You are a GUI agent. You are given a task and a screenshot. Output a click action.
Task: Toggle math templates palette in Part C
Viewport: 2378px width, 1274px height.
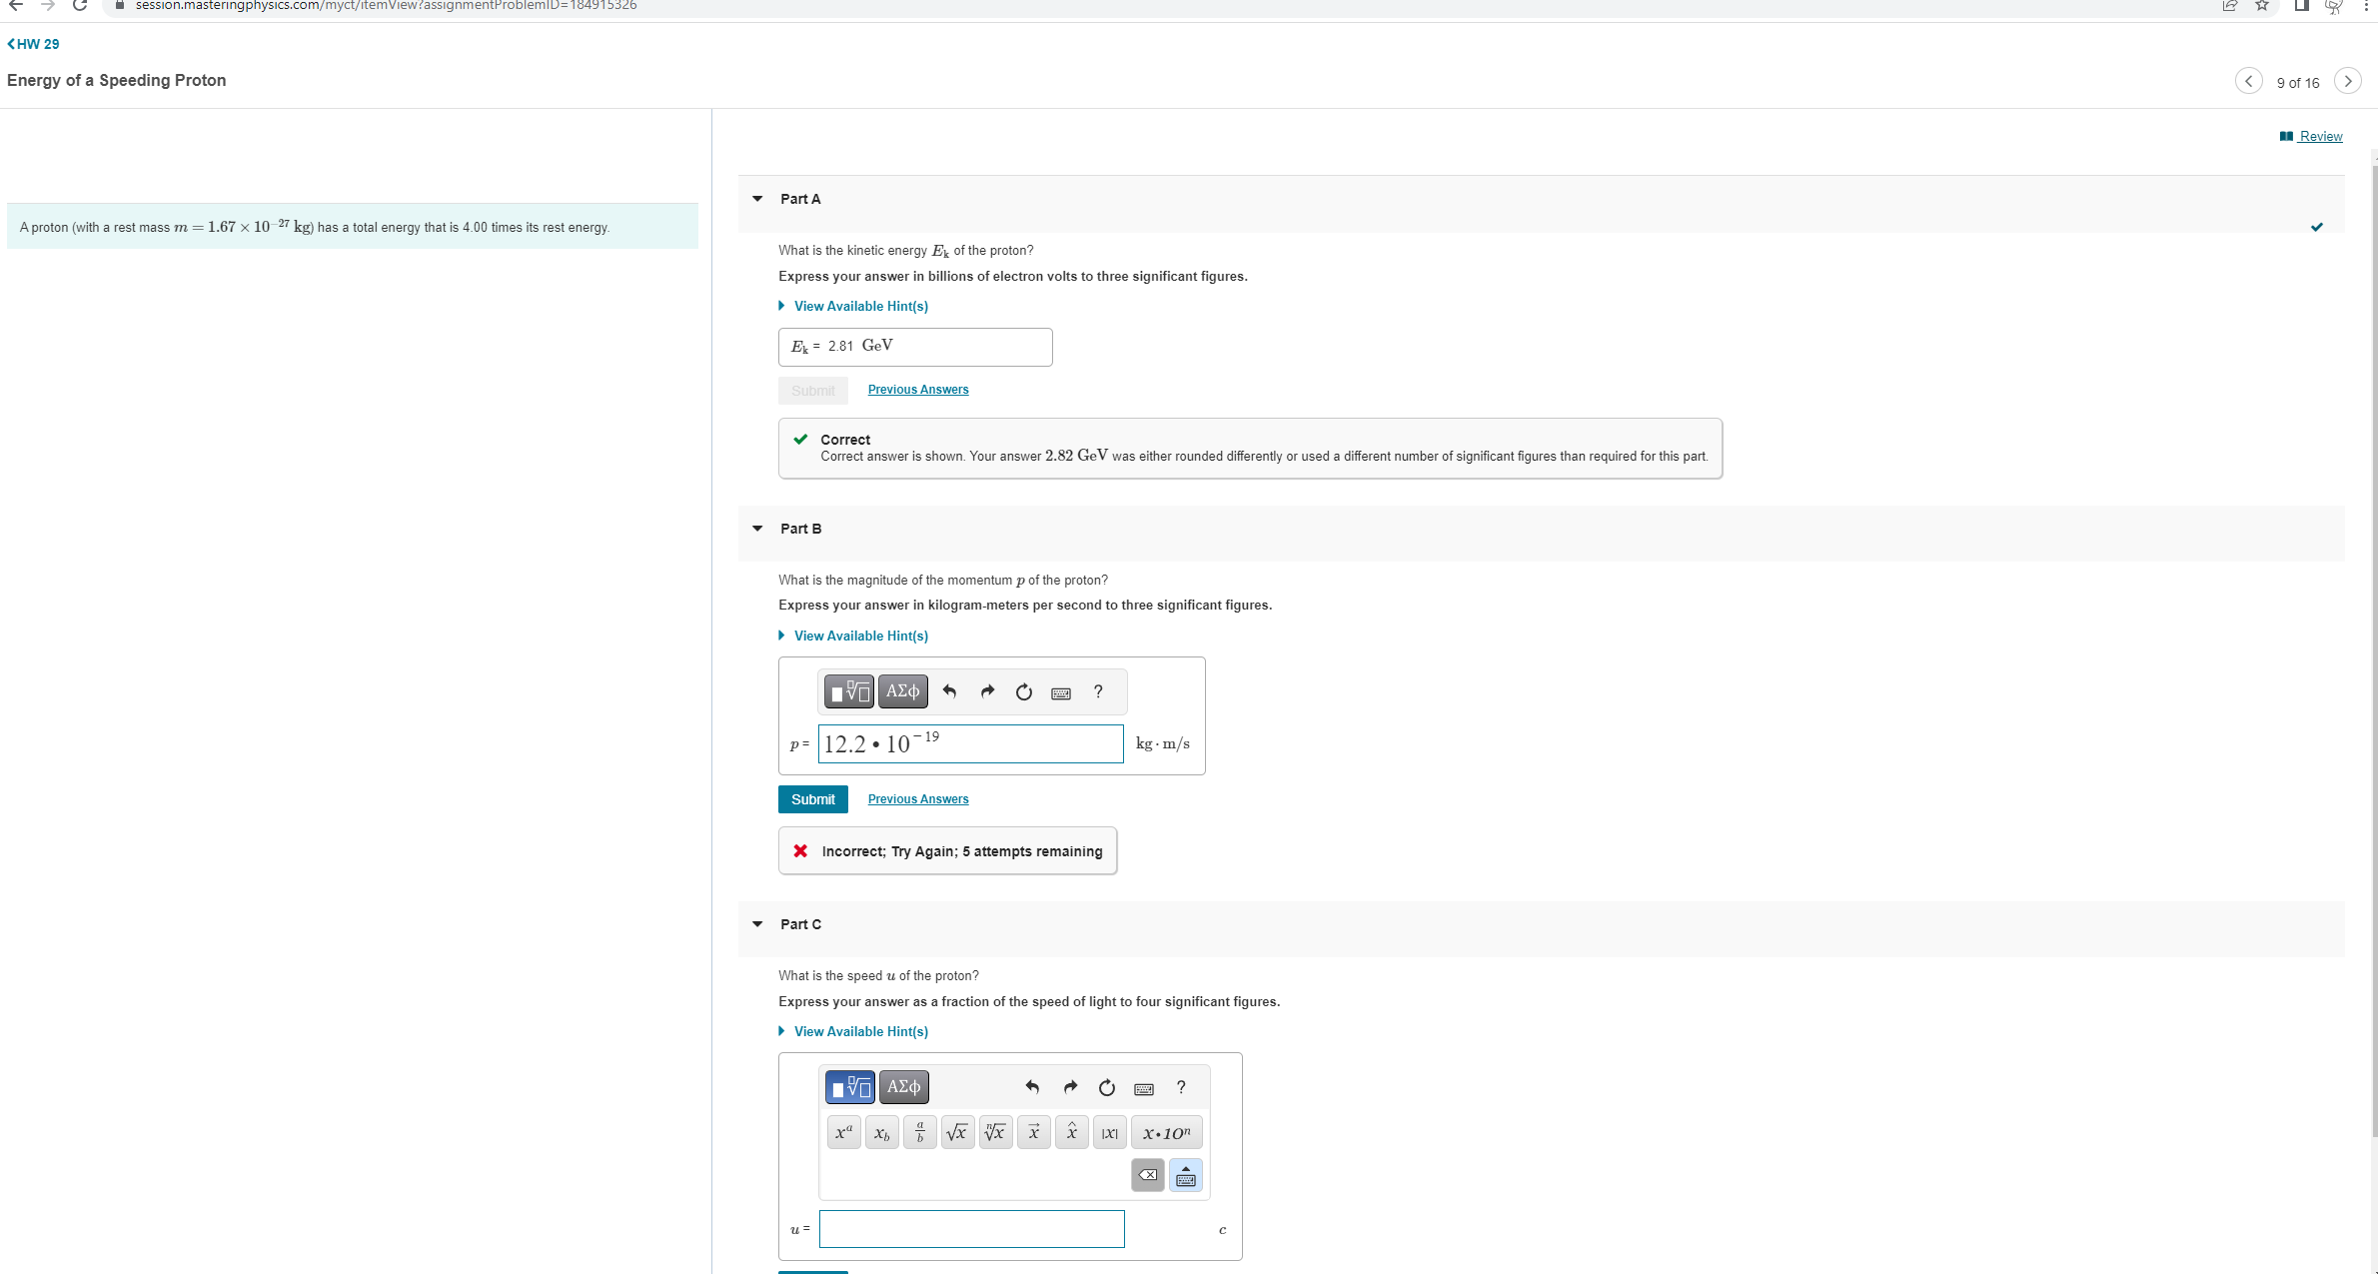(x=849, y=1086)
